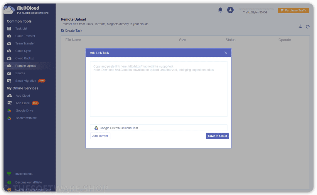Screen dimensions: 317x195
Task: Click the Email Migration envelope icon
Action: [x=9, y=81]
